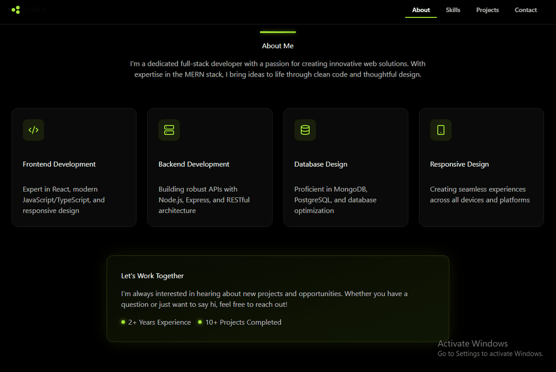
Task: Click the database cylinder icon
Action: (305, 130)
